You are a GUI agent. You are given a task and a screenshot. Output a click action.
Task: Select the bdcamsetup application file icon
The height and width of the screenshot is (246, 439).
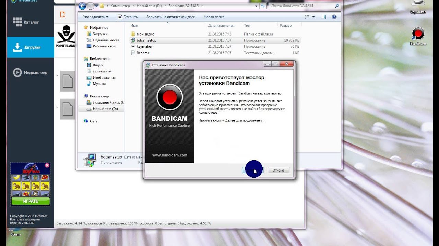pyautogui.click(x=133, y=40)
